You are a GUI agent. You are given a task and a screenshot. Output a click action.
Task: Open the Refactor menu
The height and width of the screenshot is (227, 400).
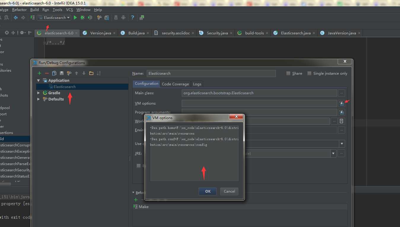[x=19, y=10]
